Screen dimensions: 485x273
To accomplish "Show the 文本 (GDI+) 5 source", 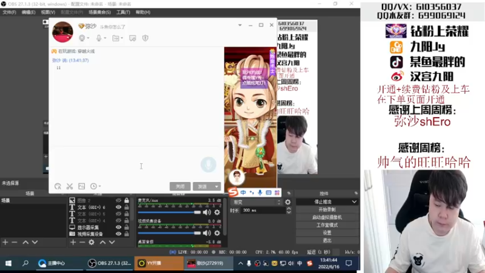I will click(118, 214).
